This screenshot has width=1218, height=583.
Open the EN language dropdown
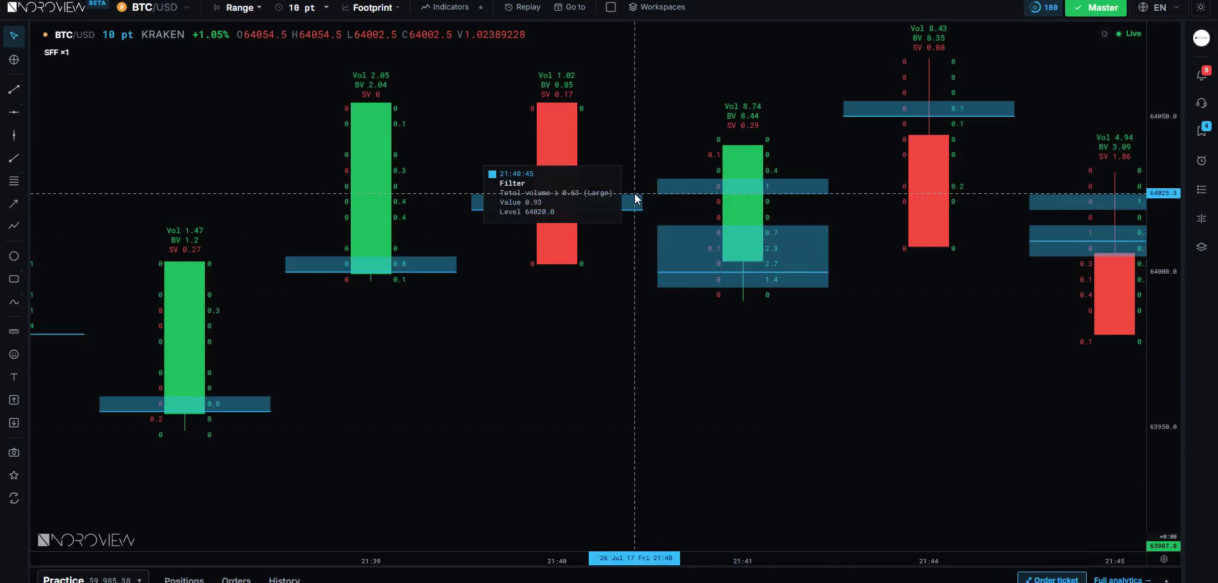[x=1159, y=8]
